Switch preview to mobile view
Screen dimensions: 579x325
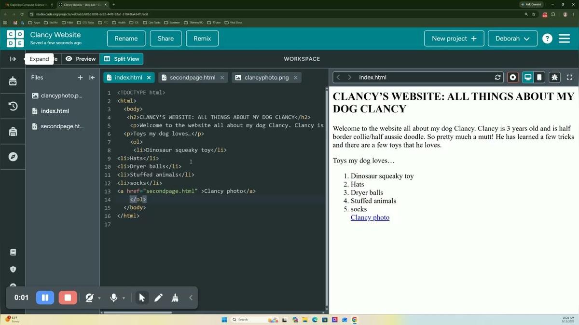tap(539, 77)
